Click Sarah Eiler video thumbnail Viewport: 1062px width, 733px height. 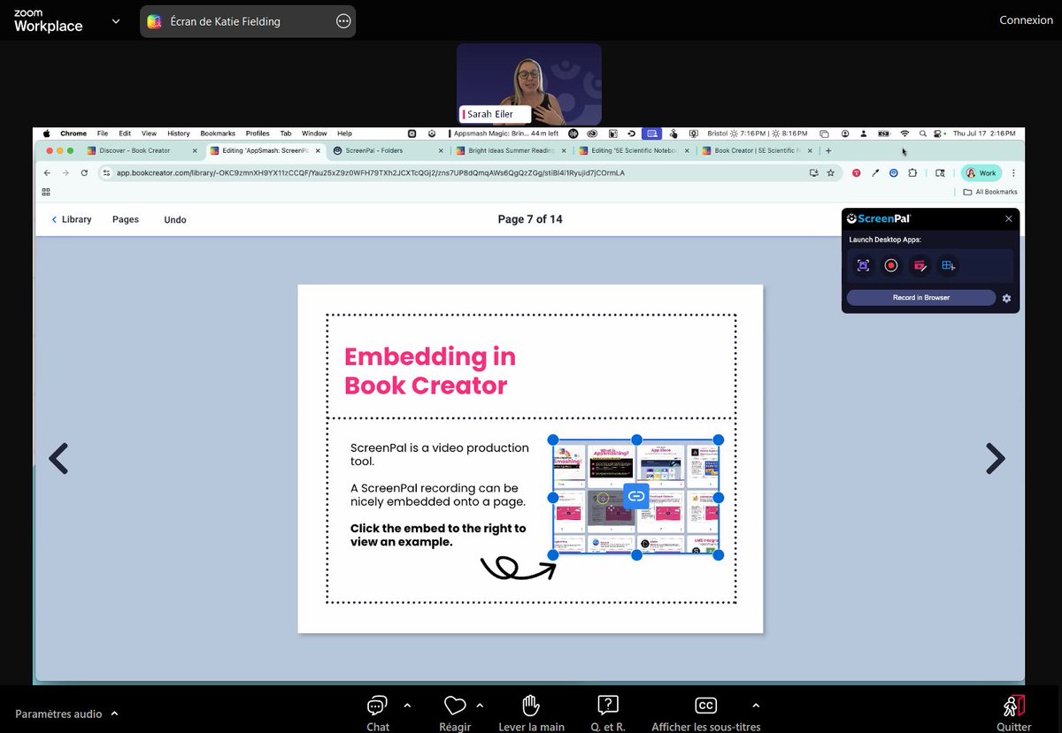529,84
